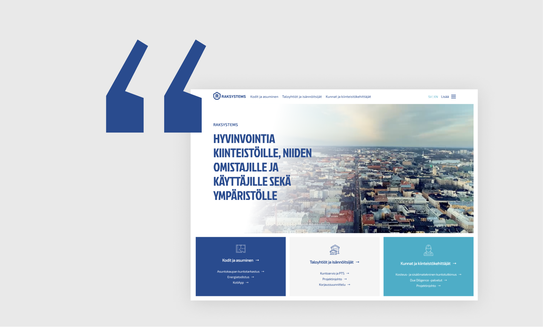
Task: Click the Raksystems logo
Action: (x=229, y=96)
